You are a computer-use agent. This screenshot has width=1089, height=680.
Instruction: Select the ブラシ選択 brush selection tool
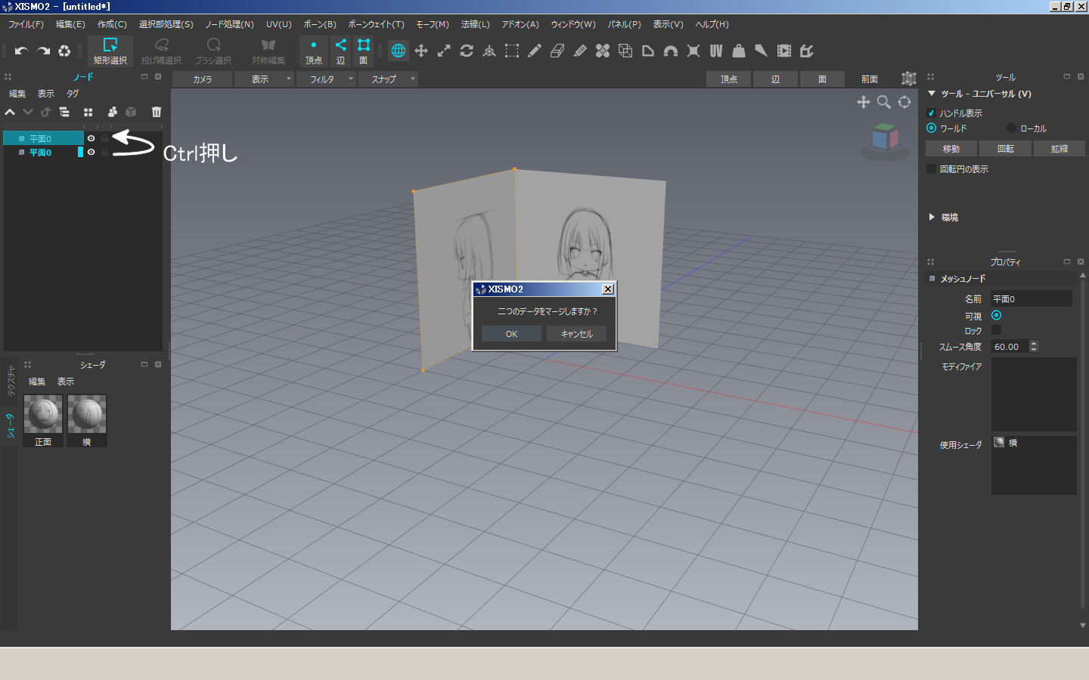tap(213, 51)
